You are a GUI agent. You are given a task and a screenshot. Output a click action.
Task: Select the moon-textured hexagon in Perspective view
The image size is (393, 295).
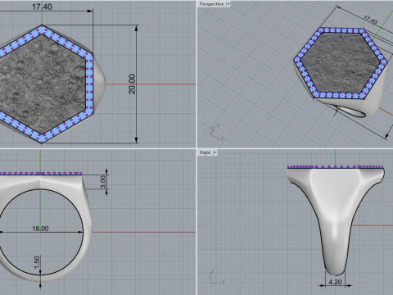[x=341, y=62]
